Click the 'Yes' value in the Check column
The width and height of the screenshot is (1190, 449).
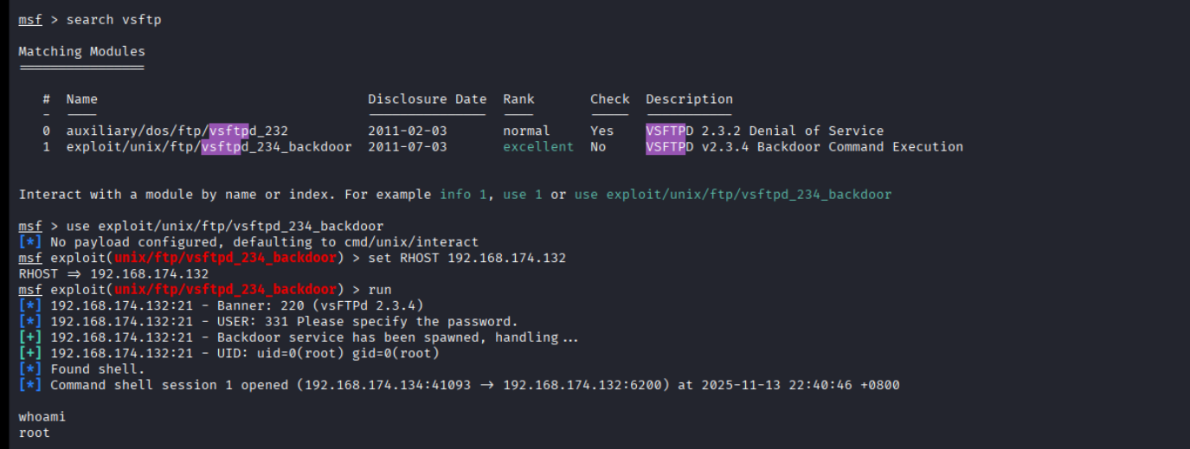tap(601, 131)
